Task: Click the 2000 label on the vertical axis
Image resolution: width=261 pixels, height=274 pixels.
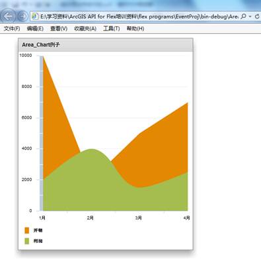Action: point(26,179)
